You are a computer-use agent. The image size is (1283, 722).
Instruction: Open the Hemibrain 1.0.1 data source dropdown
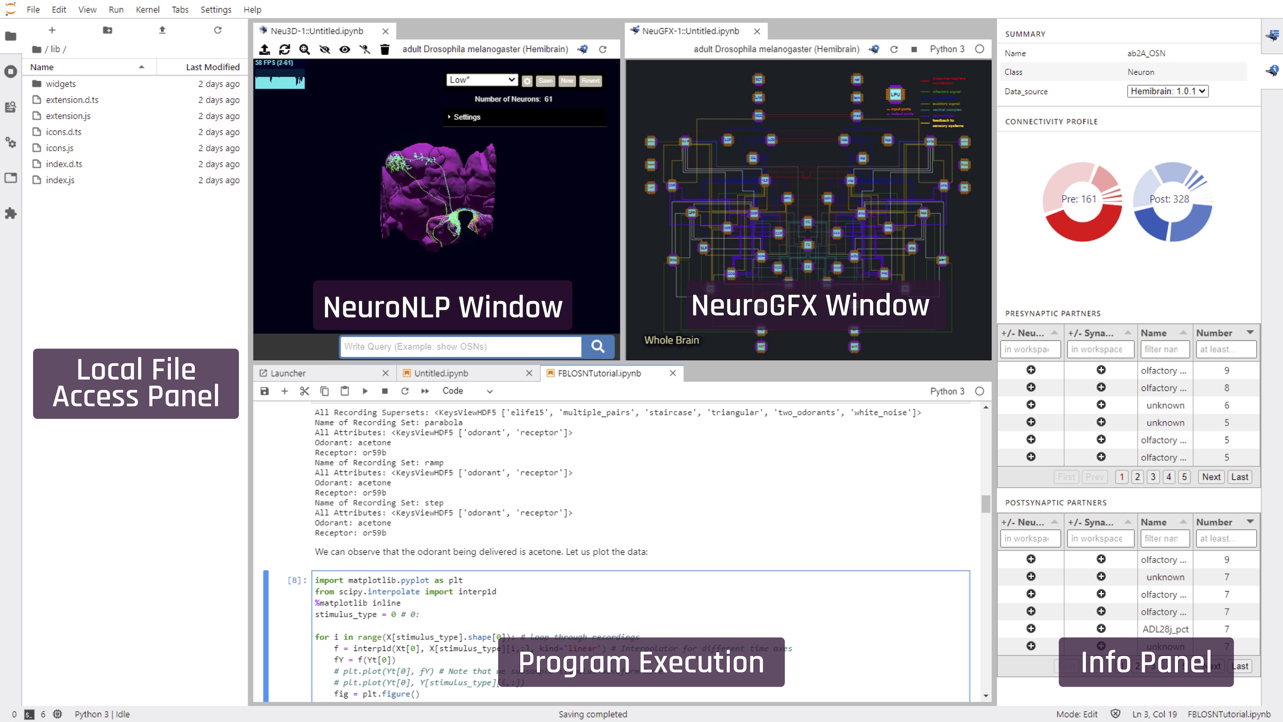pos(1168,91)
